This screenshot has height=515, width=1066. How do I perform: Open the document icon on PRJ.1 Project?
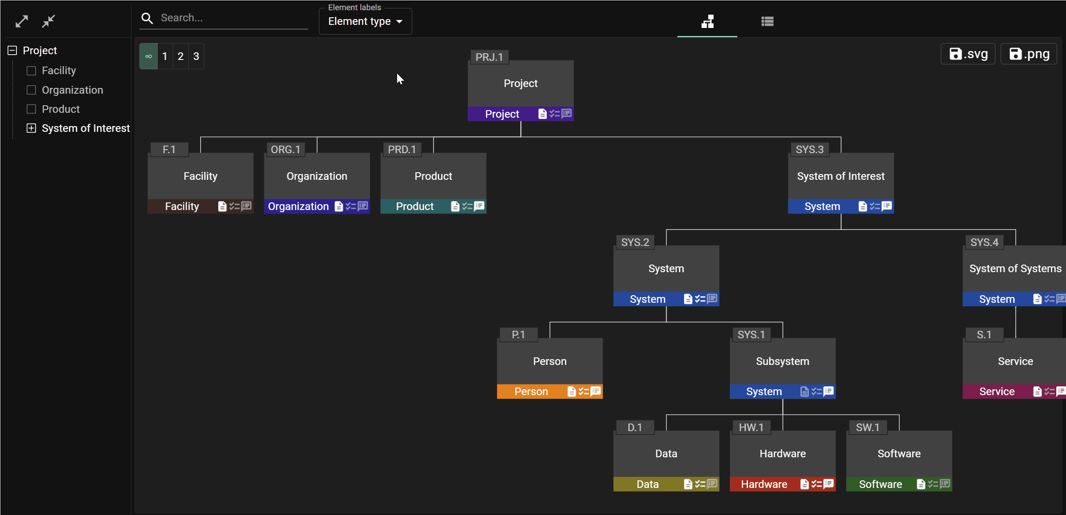[x=542, y=114]
